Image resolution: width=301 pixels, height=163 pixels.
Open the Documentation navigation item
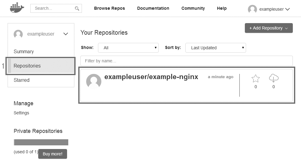tap(153, 8)
